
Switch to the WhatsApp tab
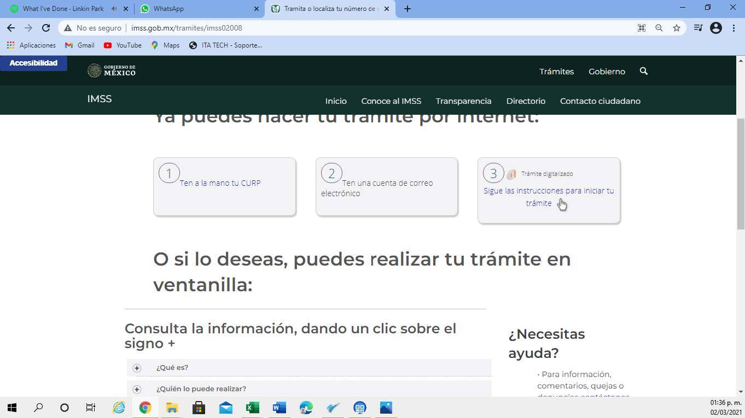pos(168,9)
